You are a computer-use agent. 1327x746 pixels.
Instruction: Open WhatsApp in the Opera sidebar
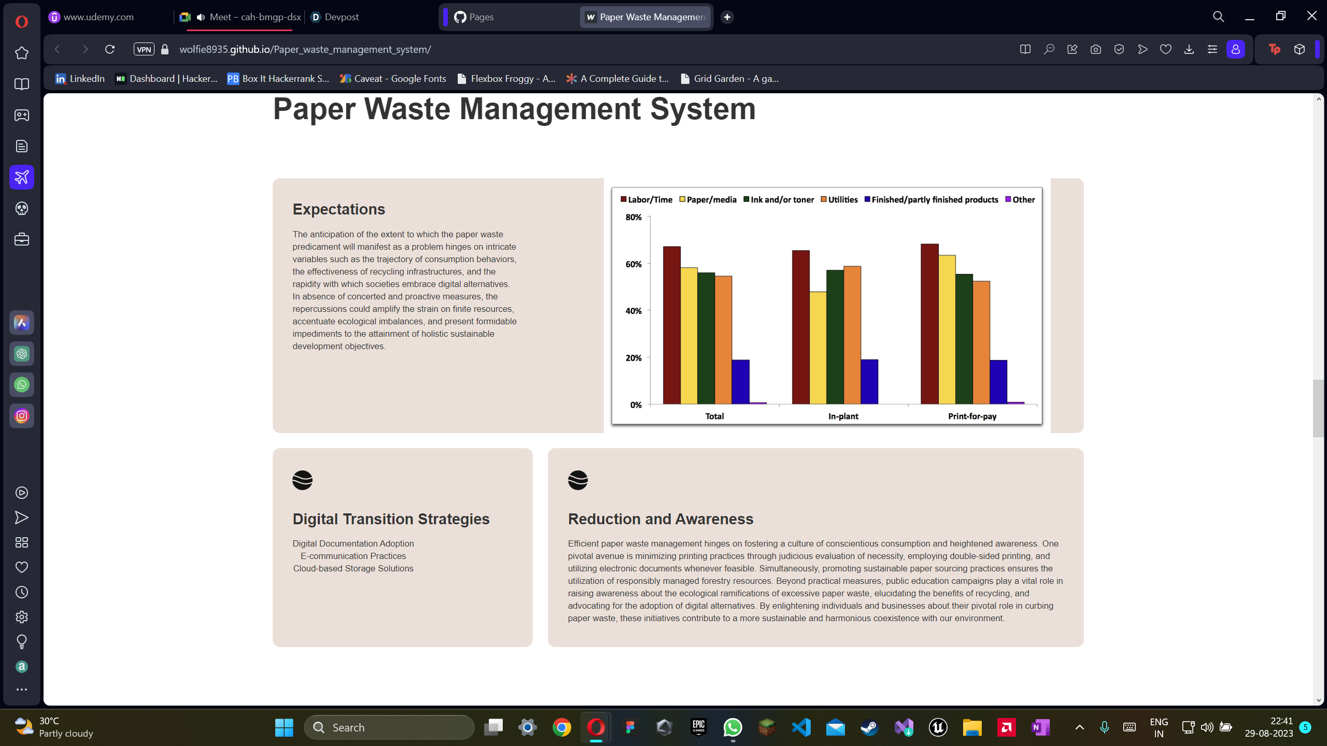(x=22, y=385)
